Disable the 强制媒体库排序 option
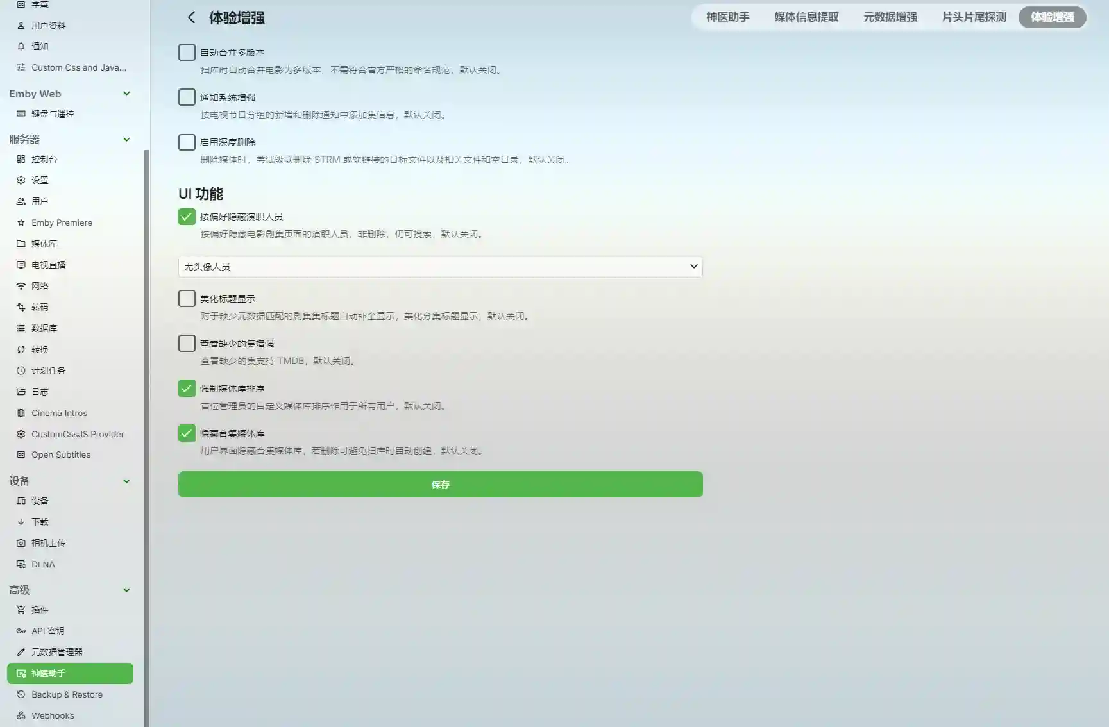The image size is (1109, 727). pos(186,388)
